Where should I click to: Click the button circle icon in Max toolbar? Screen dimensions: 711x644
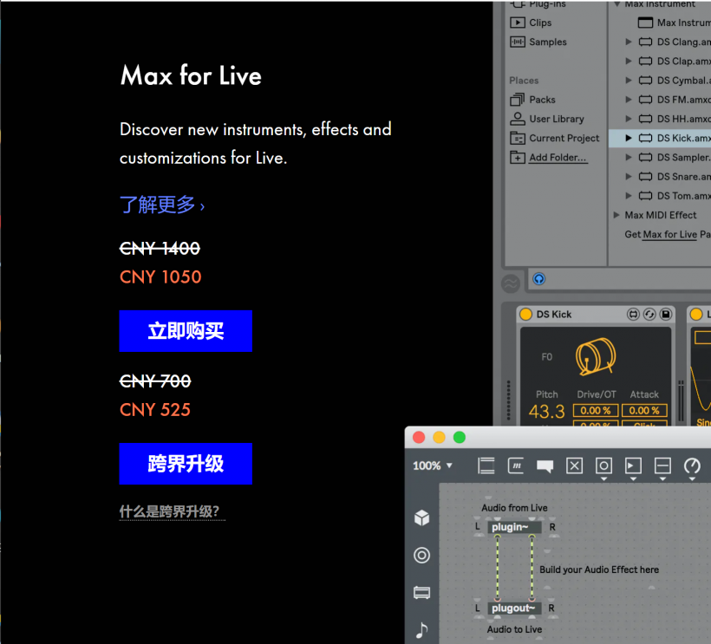click(x=603, y=465)
